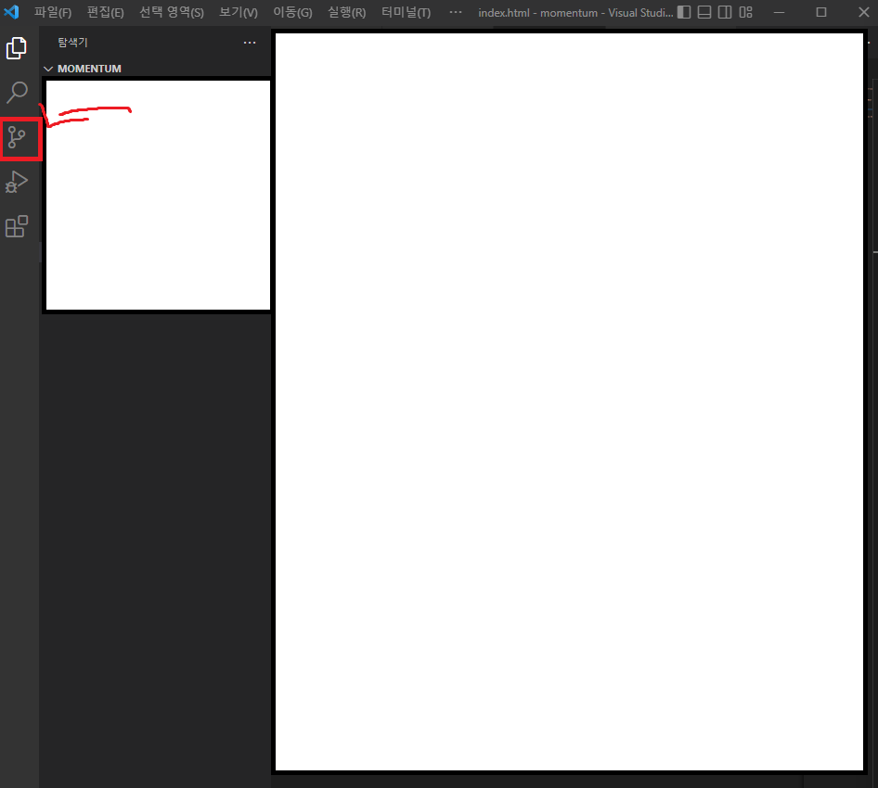The image size is (878, 788).
Task: Open the Search view in activity bar
Action: point(17,93)
